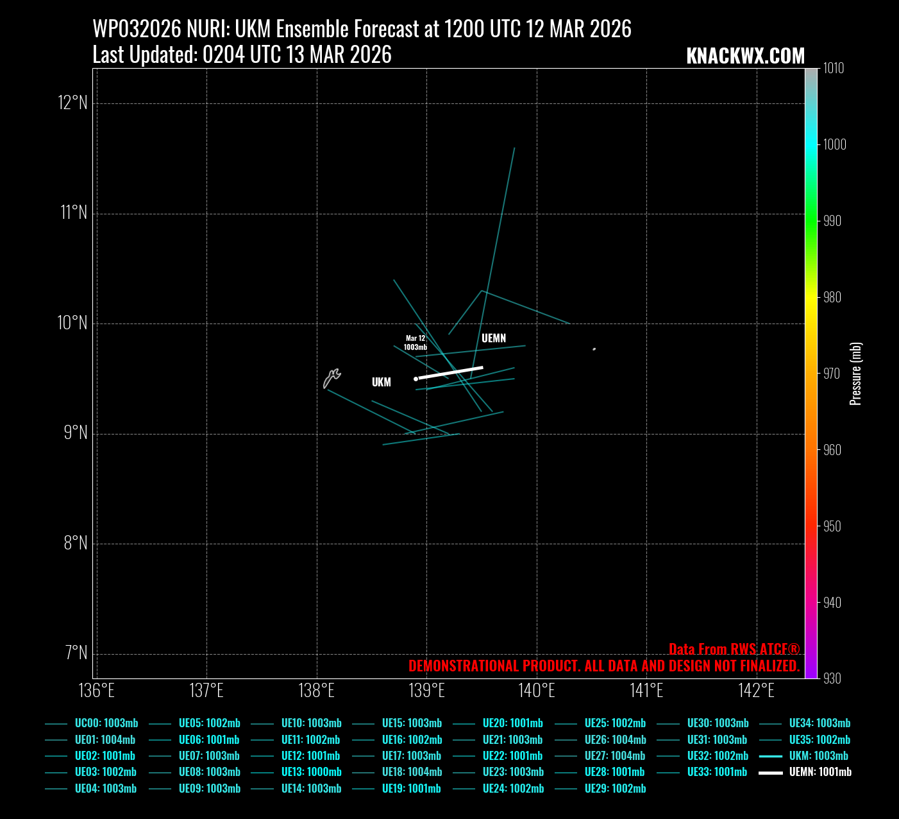Click the UKM label on the map
Screen dimensions: 899x819
381,383
